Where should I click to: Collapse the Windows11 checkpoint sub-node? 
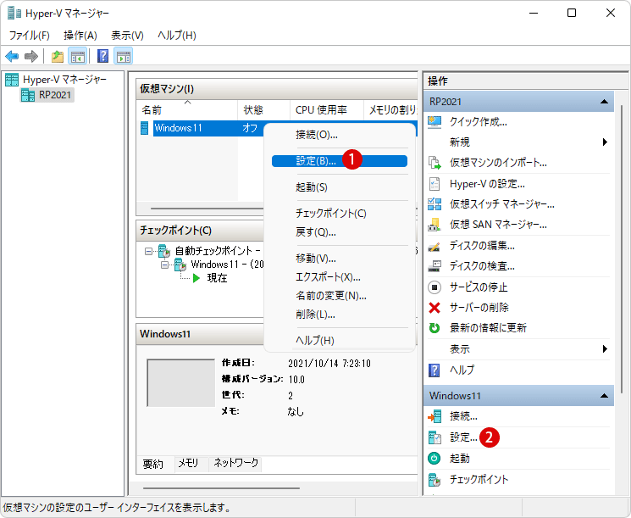pos(164,265)
